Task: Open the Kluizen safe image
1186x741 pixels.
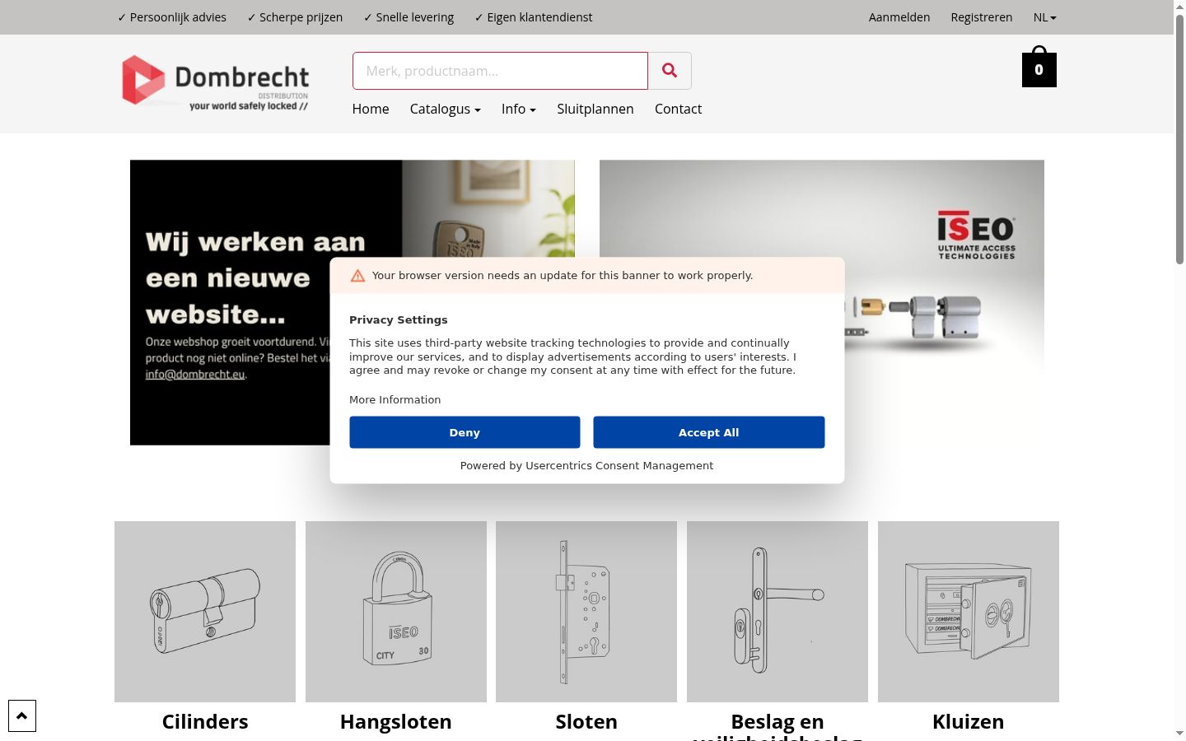Action: click(969, 612)
